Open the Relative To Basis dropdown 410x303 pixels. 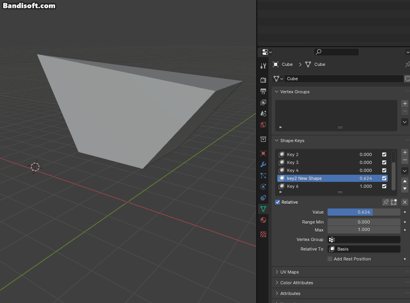tap(364, 249)
